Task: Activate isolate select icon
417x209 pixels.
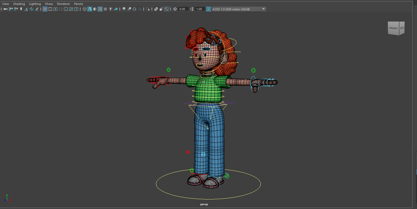Action: (x=148, y=9)
